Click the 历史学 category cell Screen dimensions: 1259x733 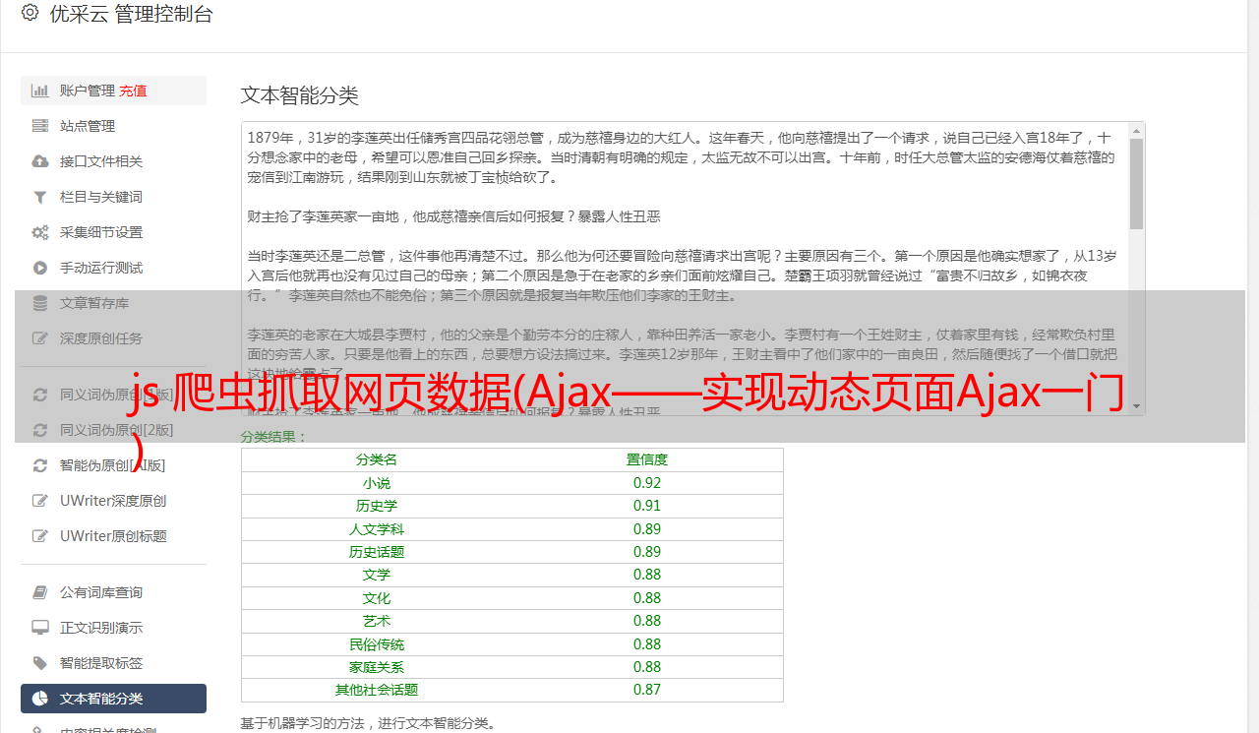[377, 506]
